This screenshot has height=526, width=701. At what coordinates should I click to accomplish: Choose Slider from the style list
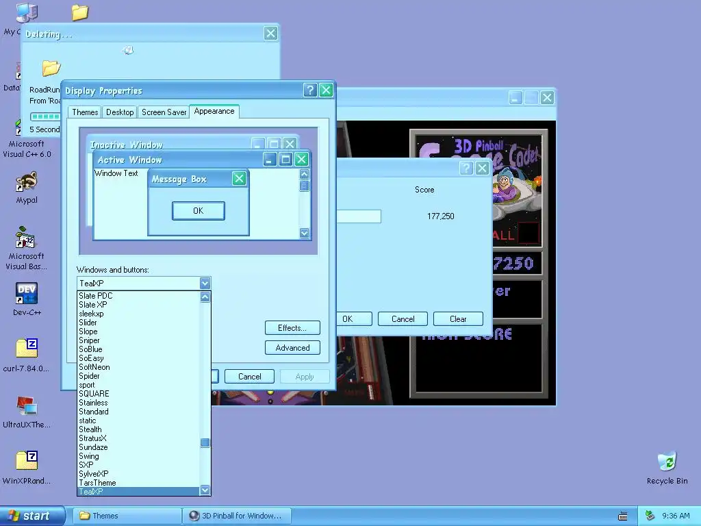click(x=138, y=323)
